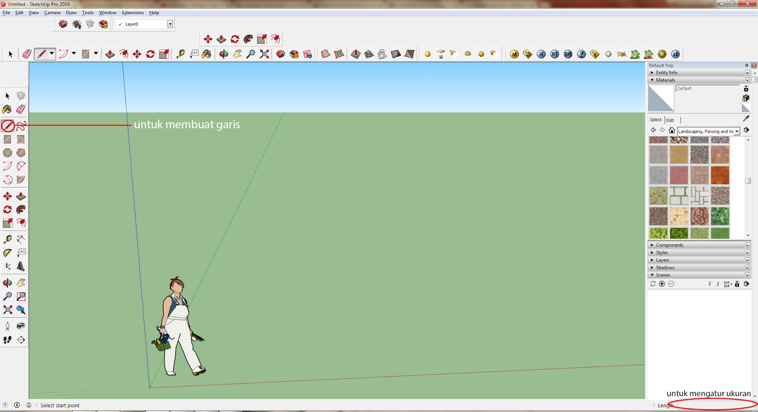The width and height of the screenshot is (758, 412).
Task: Select the Zoom Window tool
Action: pyautogui.click(x=21, y=296)
